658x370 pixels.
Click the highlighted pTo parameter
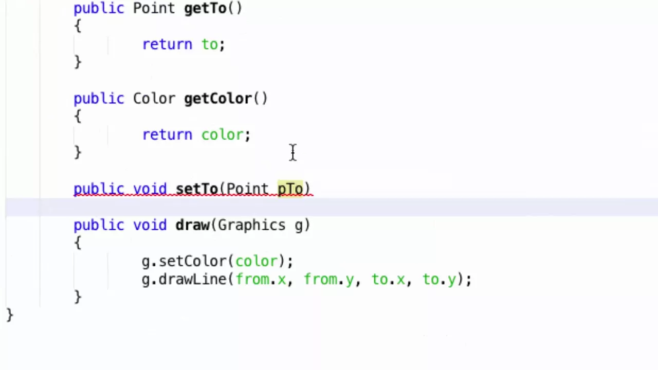(x=290, y=189)
